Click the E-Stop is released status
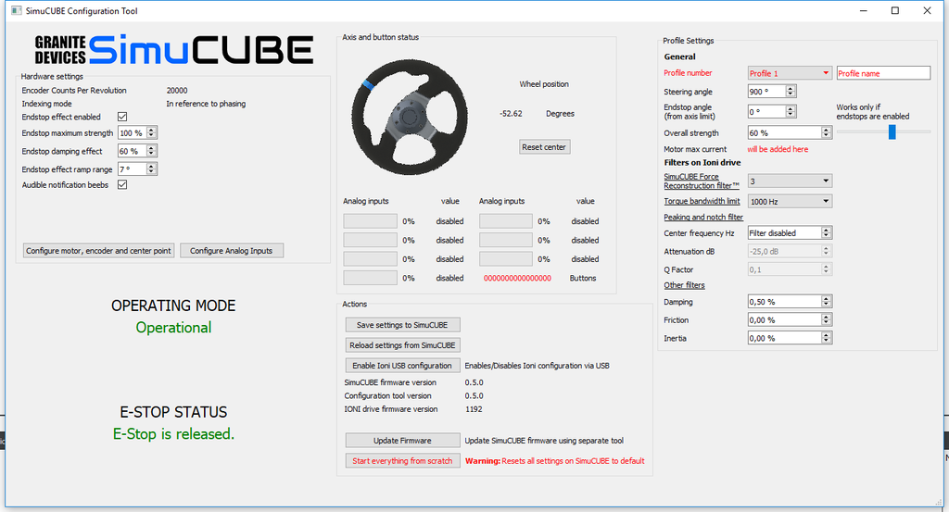Screen dimensions: 949x512 click(x=173, y=434)
